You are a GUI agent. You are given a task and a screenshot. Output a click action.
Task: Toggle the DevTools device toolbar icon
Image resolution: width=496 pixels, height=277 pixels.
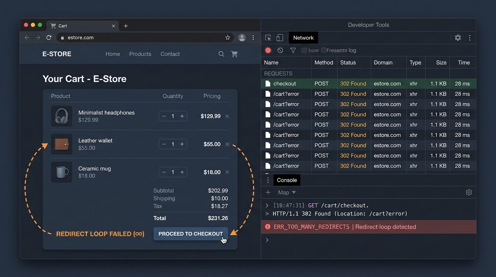pyautogui.click(x=280, y=38)
